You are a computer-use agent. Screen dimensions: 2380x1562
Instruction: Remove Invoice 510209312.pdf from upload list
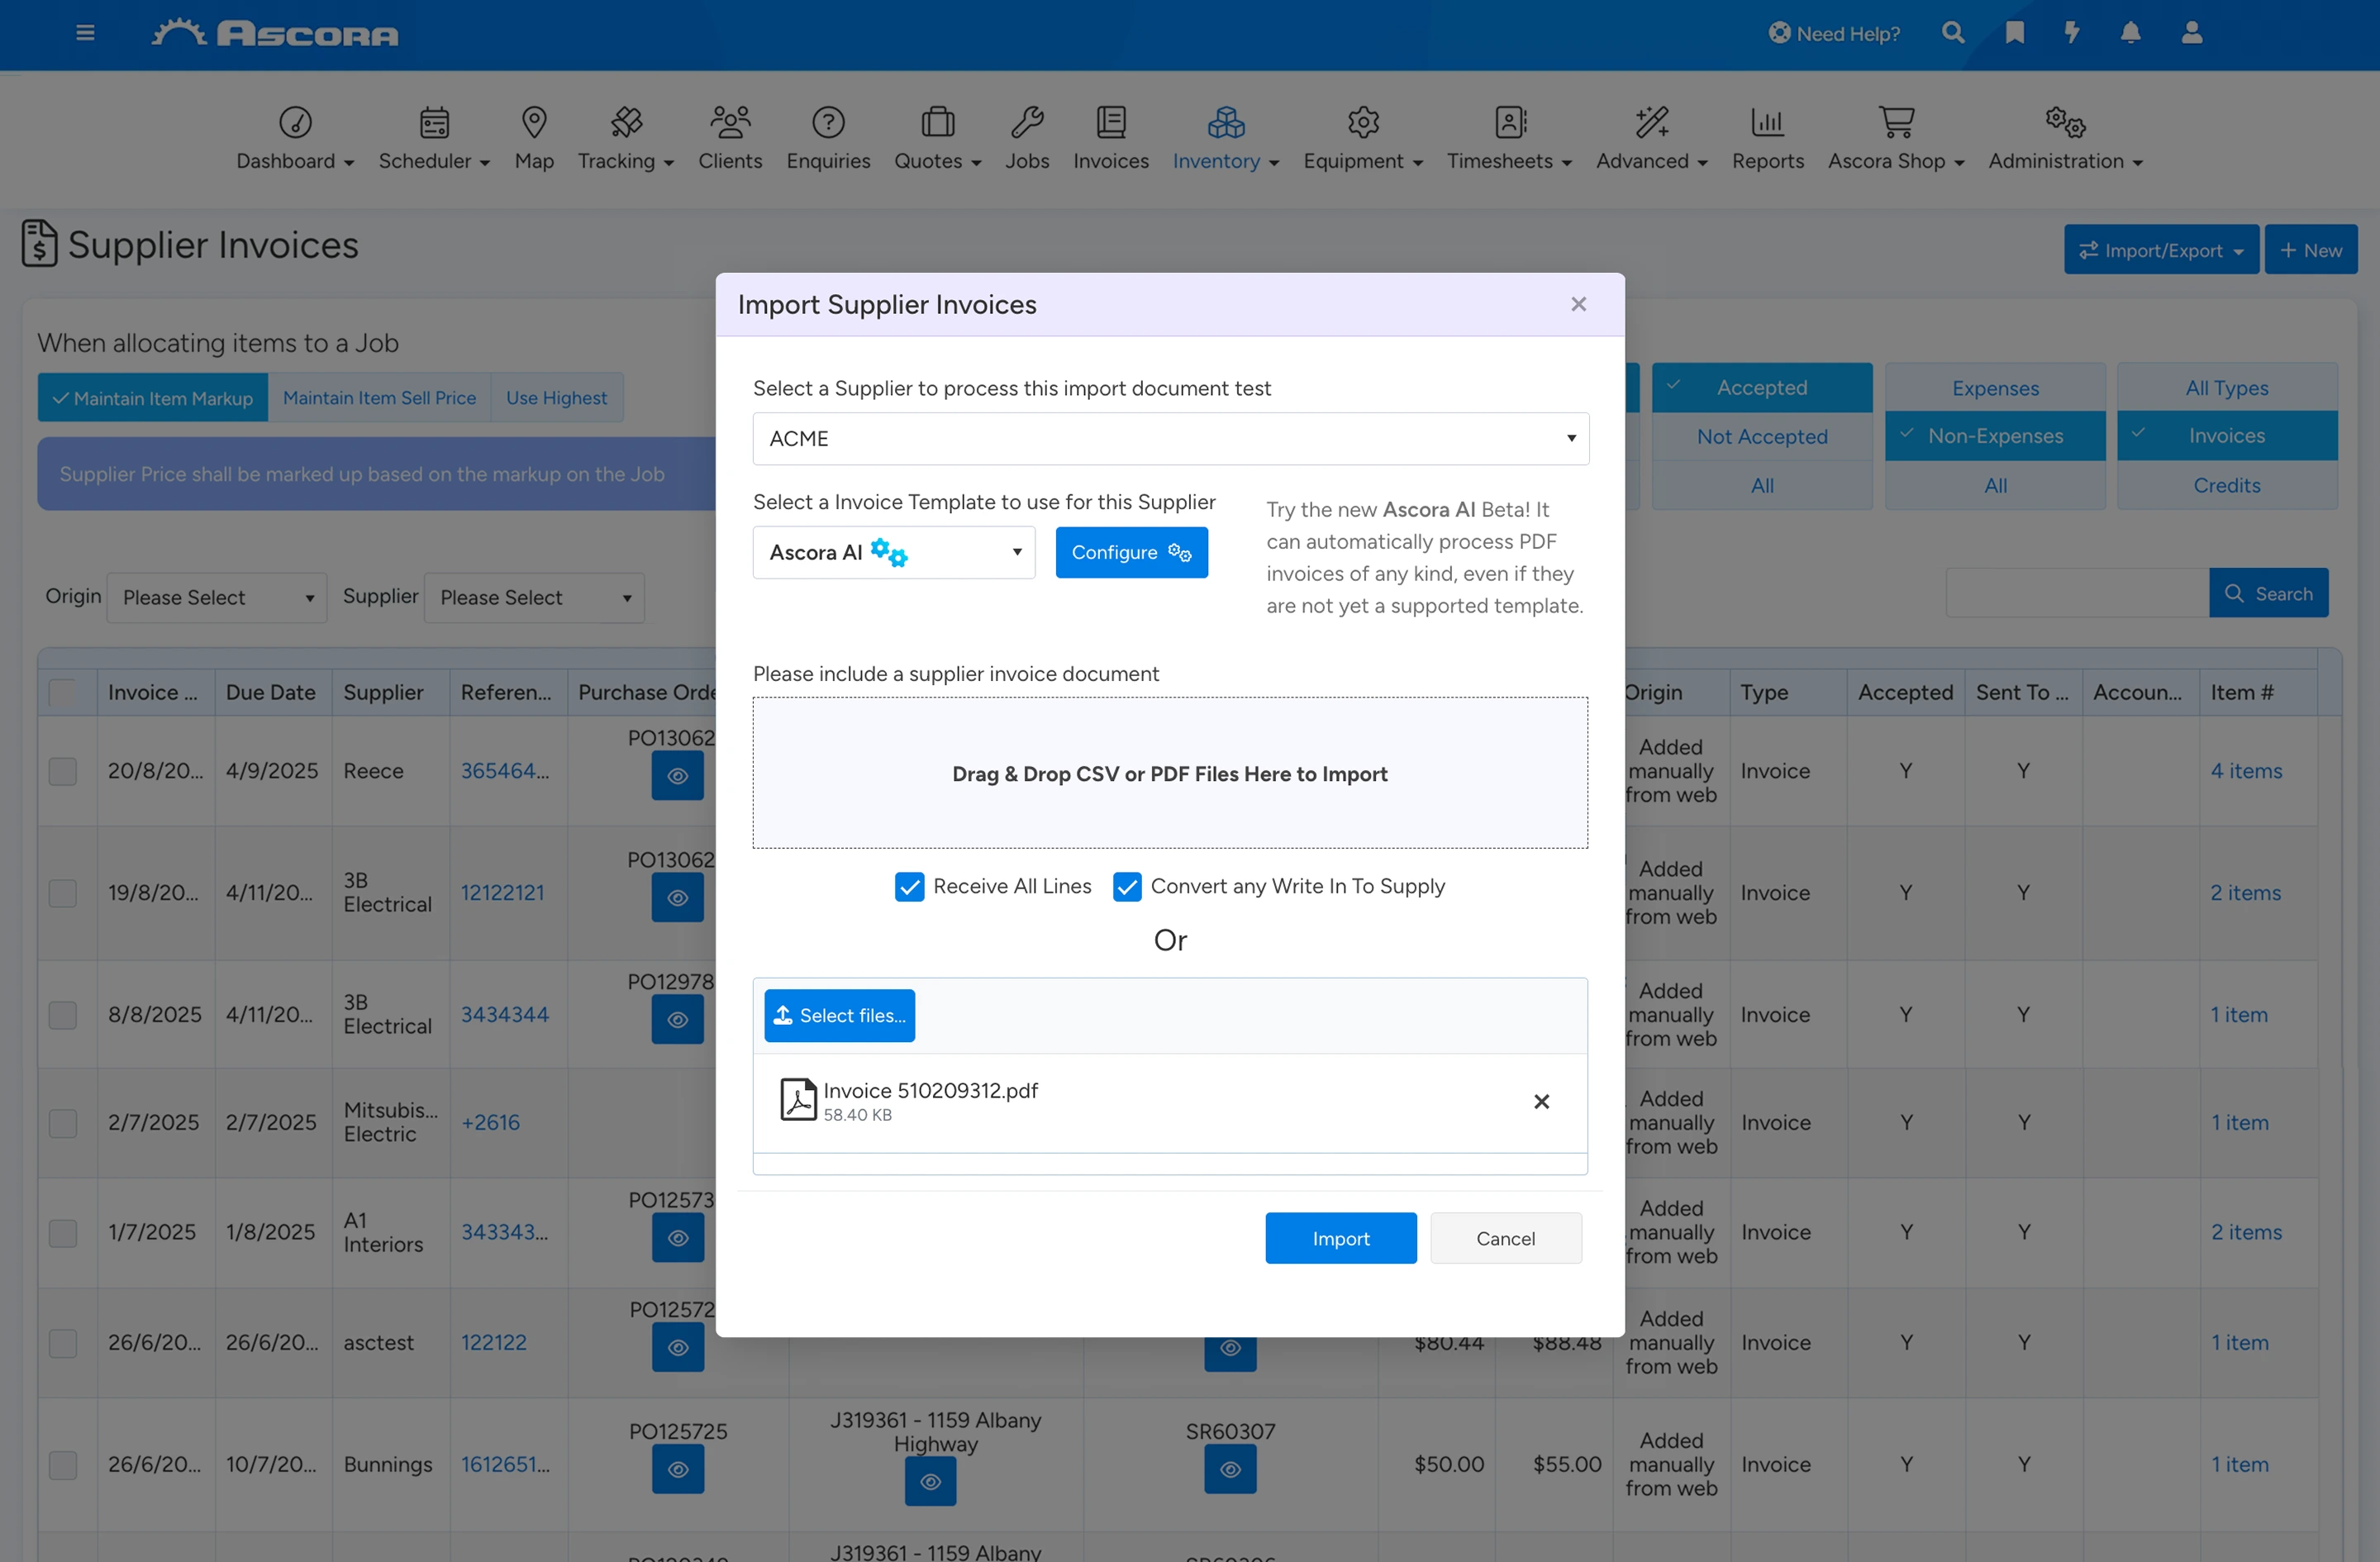pyautogui.click(x=1541, y=1101)
